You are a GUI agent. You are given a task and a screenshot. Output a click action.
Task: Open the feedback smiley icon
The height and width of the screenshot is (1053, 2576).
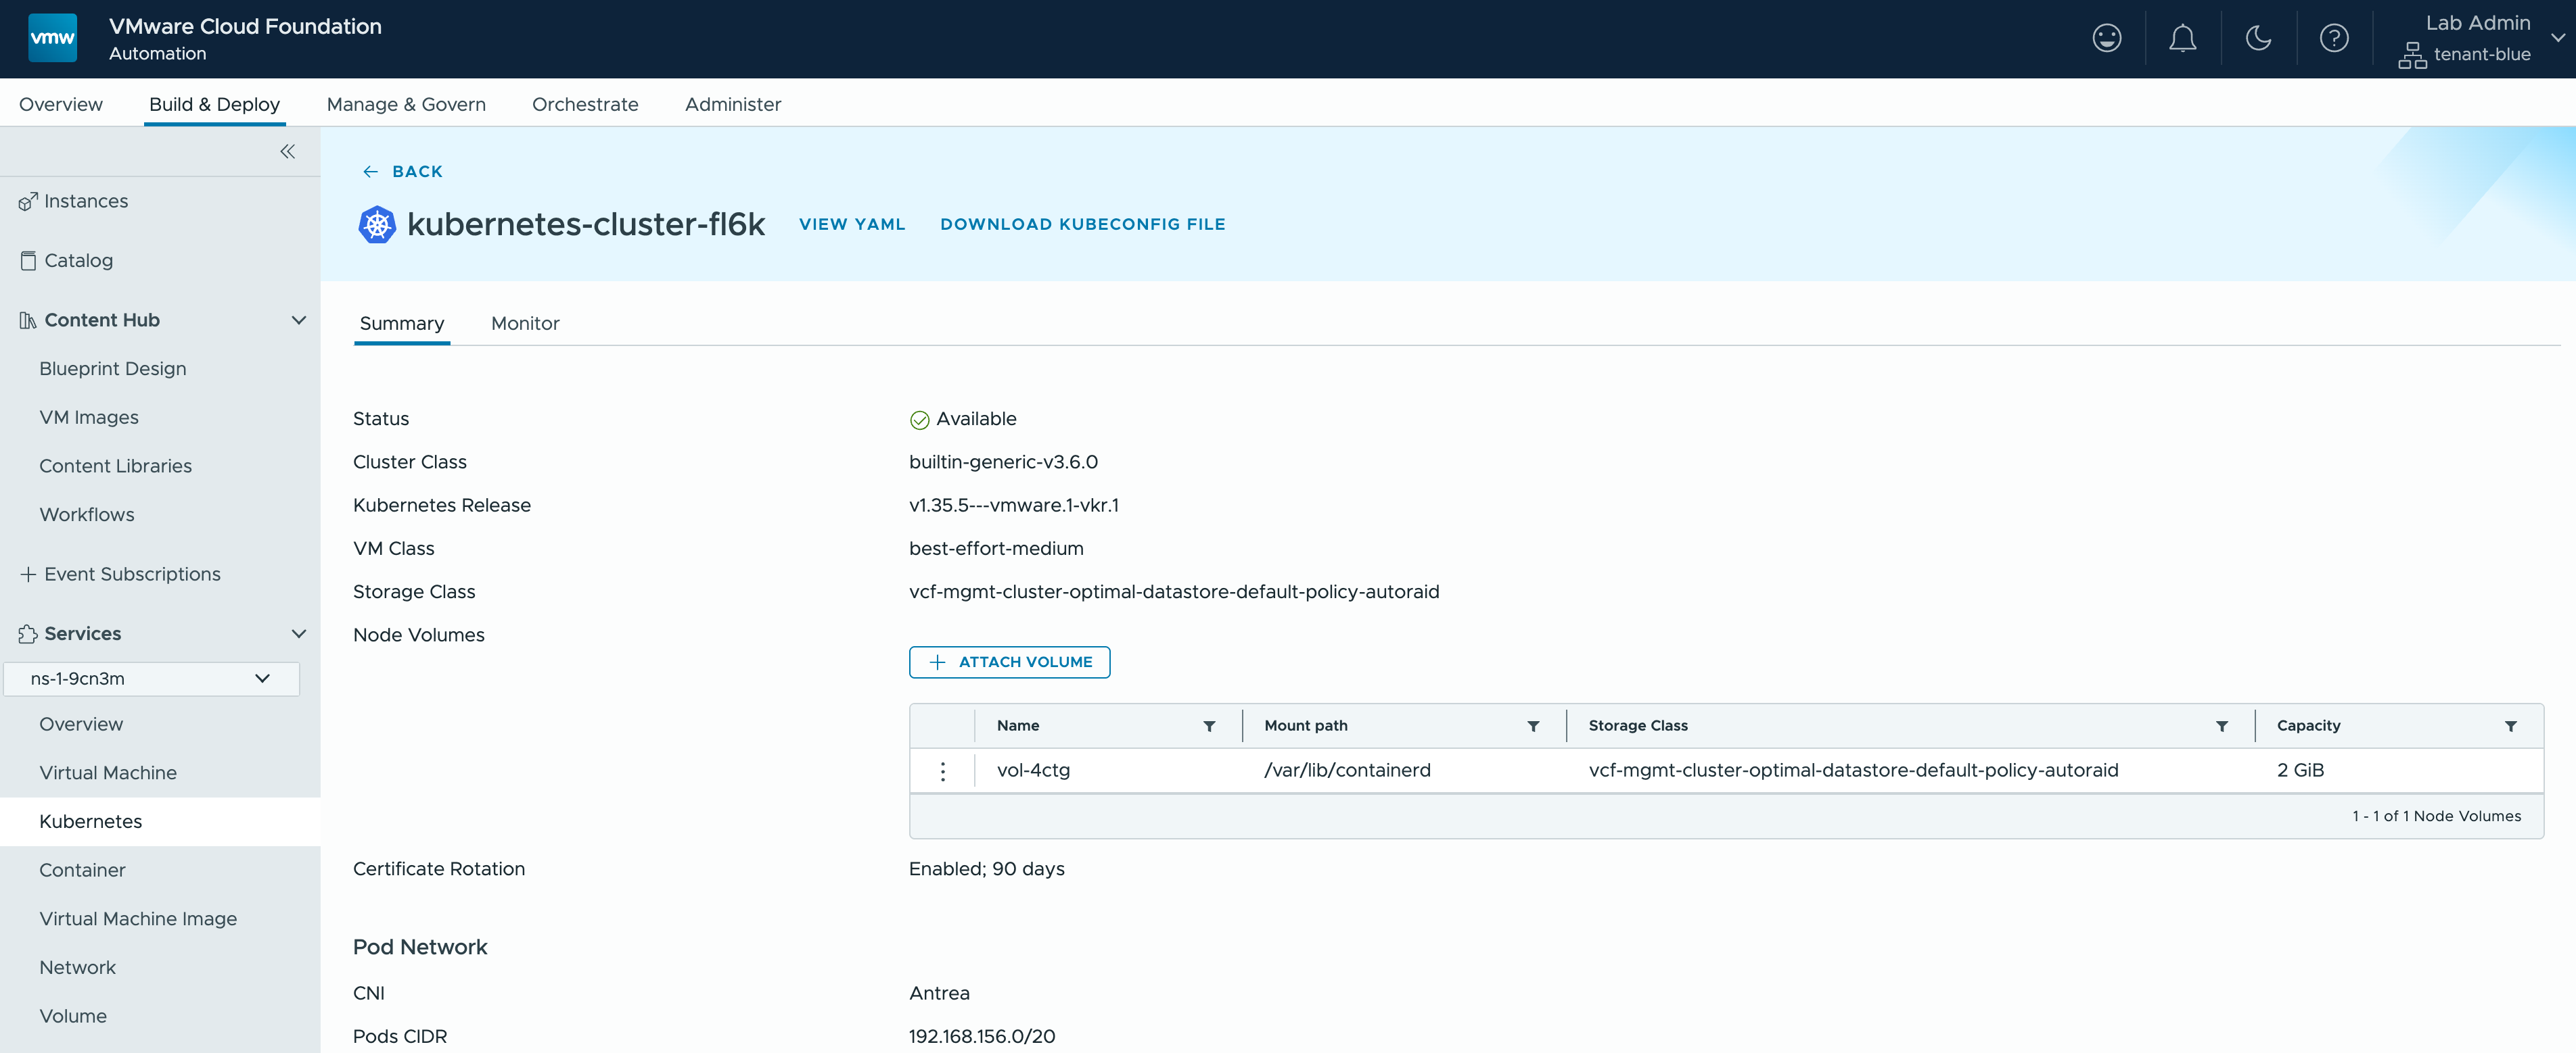point(2106,38)
